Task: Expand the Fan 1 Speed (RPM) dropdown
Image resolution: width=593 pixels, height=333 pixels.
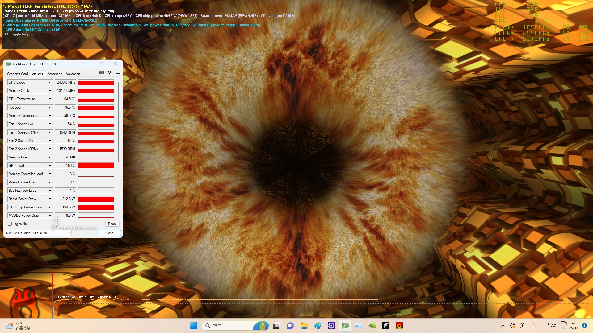Action: (50, 132)
